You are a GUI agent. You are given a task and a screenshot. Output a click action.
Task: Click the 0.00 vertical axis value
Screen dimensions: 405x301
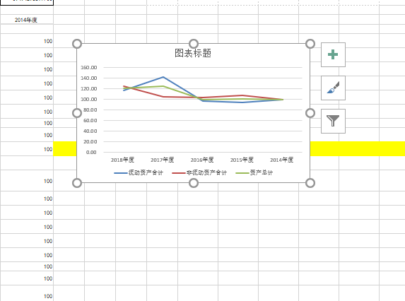pyautogui.click(x=91, y=153)
